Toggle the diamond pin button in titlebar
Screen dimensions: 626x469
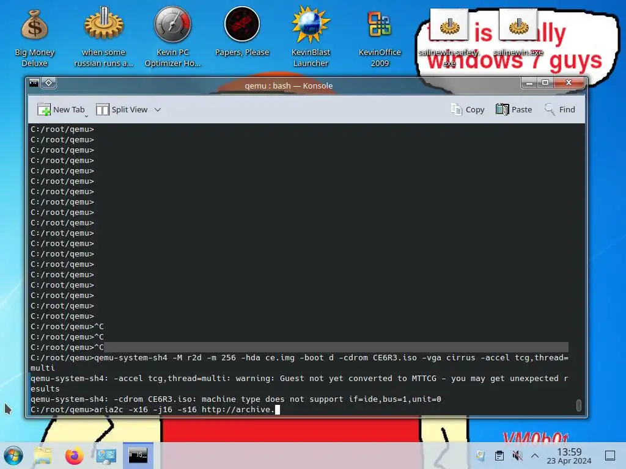point(48,82)
